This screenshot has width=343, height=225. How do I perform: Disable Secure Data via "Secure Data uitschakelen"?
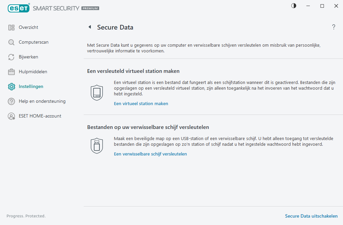(311, 216)
